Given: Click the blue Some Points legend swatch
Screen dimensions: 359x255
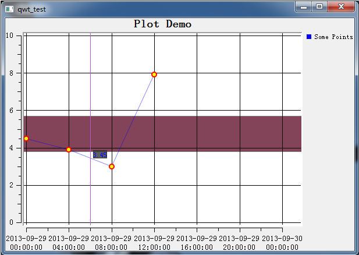Looking at the screenshot, I should point(309,37).
